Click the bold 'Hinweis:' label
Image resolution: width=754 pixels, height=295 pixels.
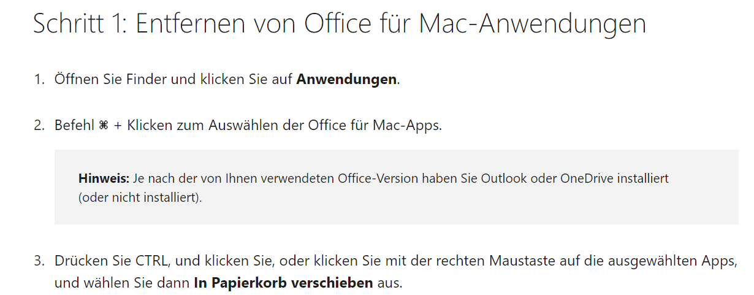(104, 178)
